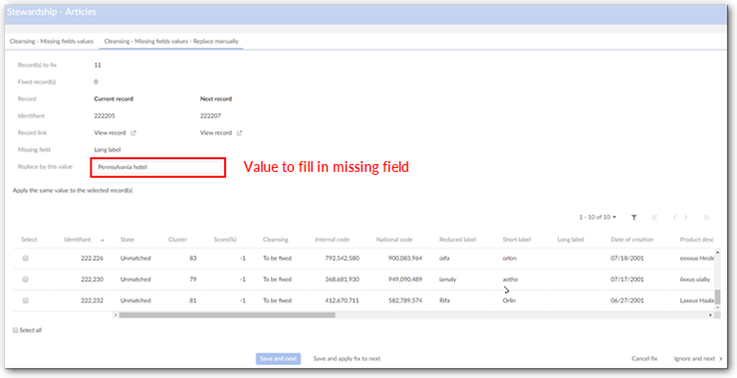Click the Ignore and next chevron
This screenshot has height=378, width=737.
[721, 359]
